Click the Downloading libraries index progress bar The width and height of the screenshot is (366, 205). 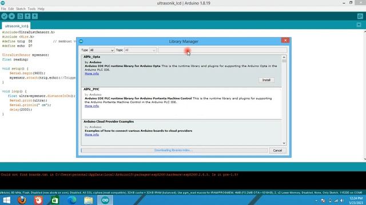click(x=174, y=150)
